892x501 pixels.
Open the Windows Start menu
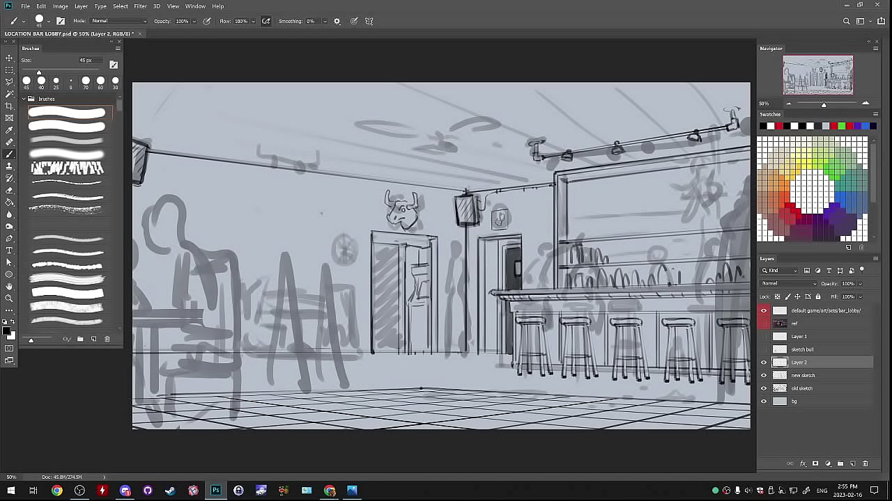pos(10,491)
